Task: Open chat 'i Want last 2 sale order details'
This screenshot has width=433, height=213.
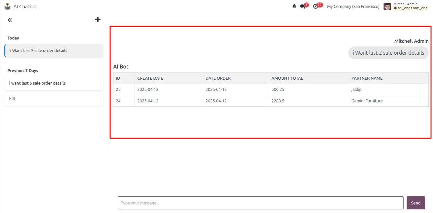Action: 54,51
